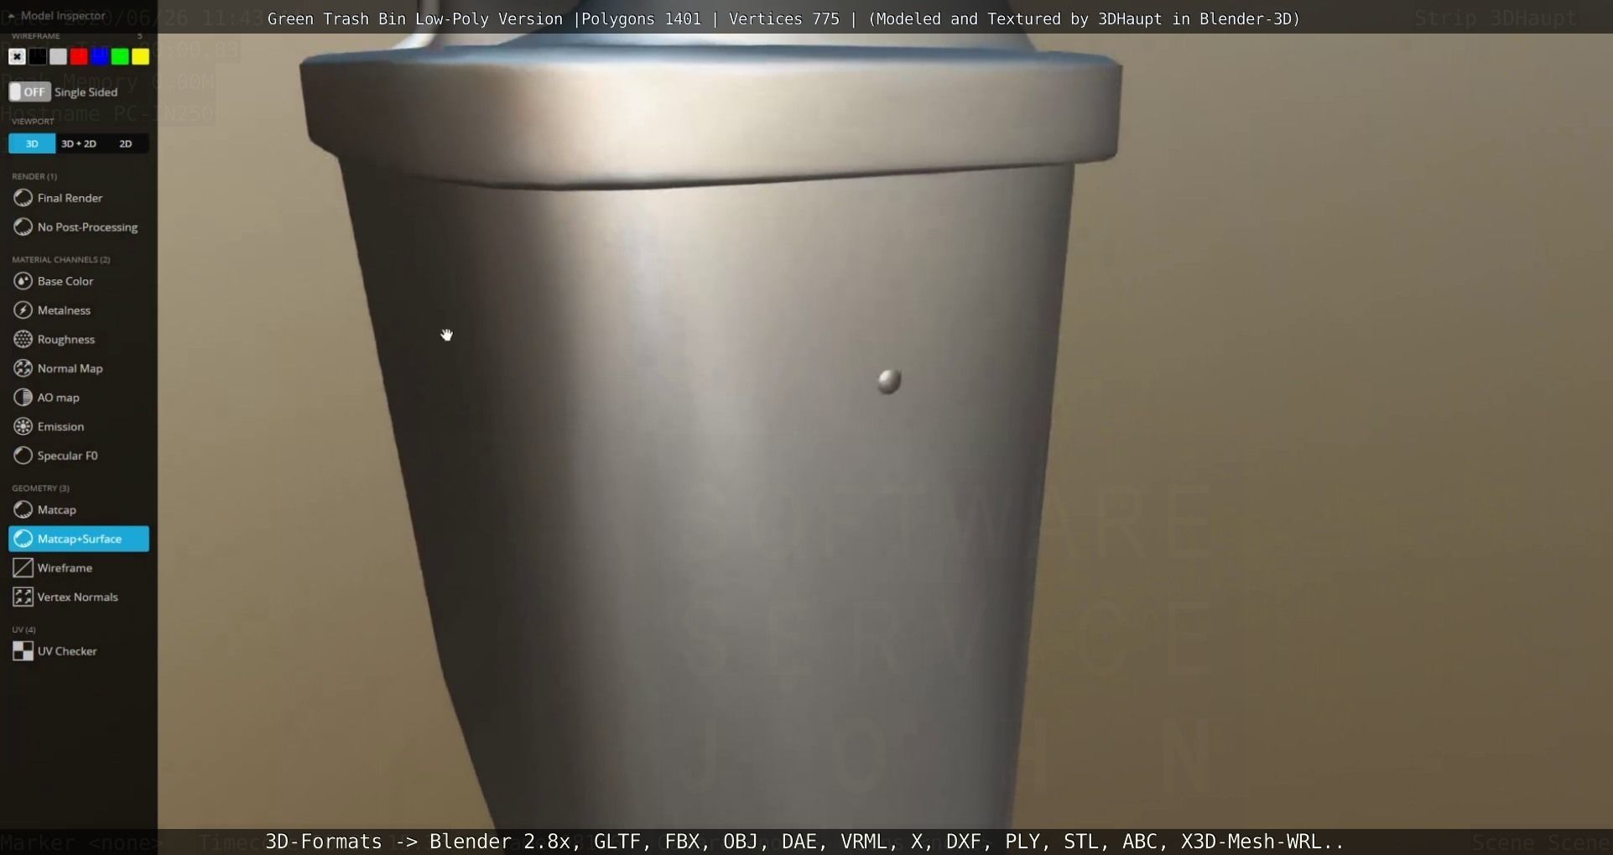
Task: Choose the yellow wireframe color
Action: (x=140, y=56)
